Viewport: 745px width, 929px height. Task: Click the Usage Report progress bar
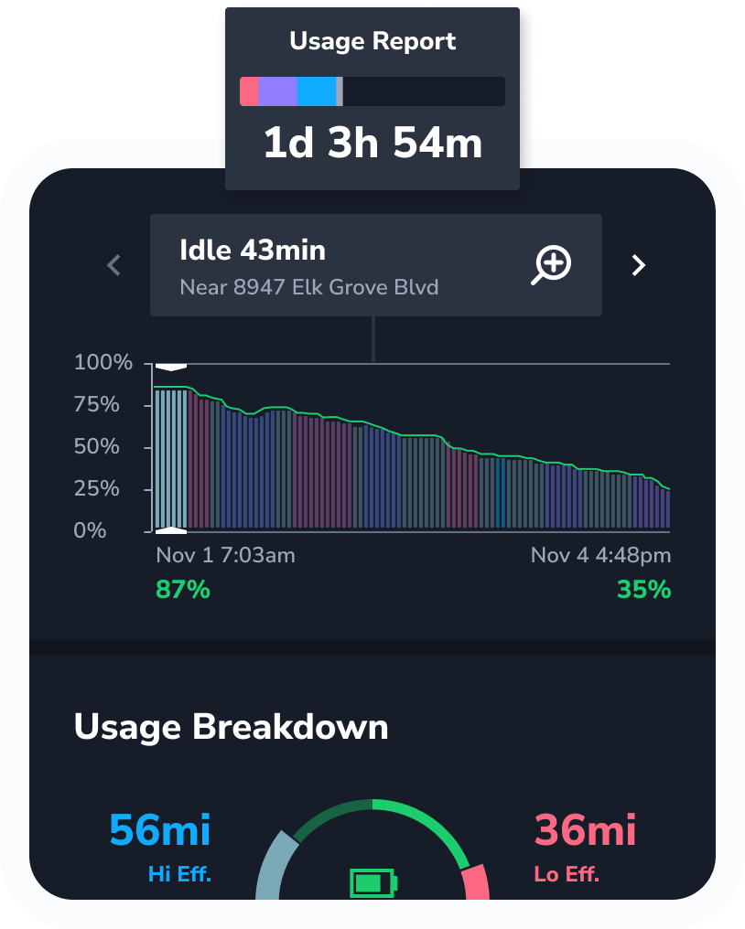tap(372, 91)
